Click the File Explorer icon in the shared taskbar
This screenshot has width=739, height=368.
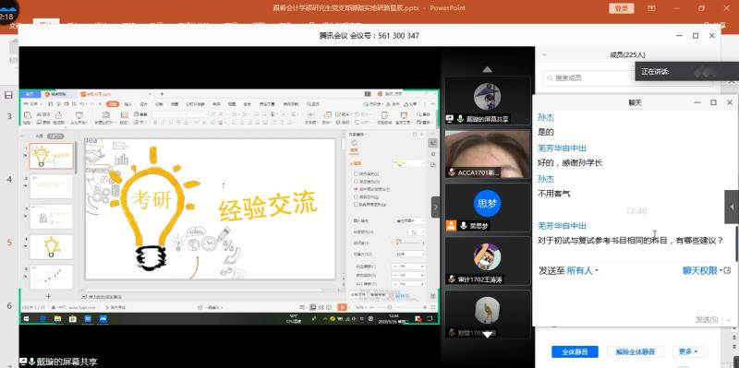57,319
